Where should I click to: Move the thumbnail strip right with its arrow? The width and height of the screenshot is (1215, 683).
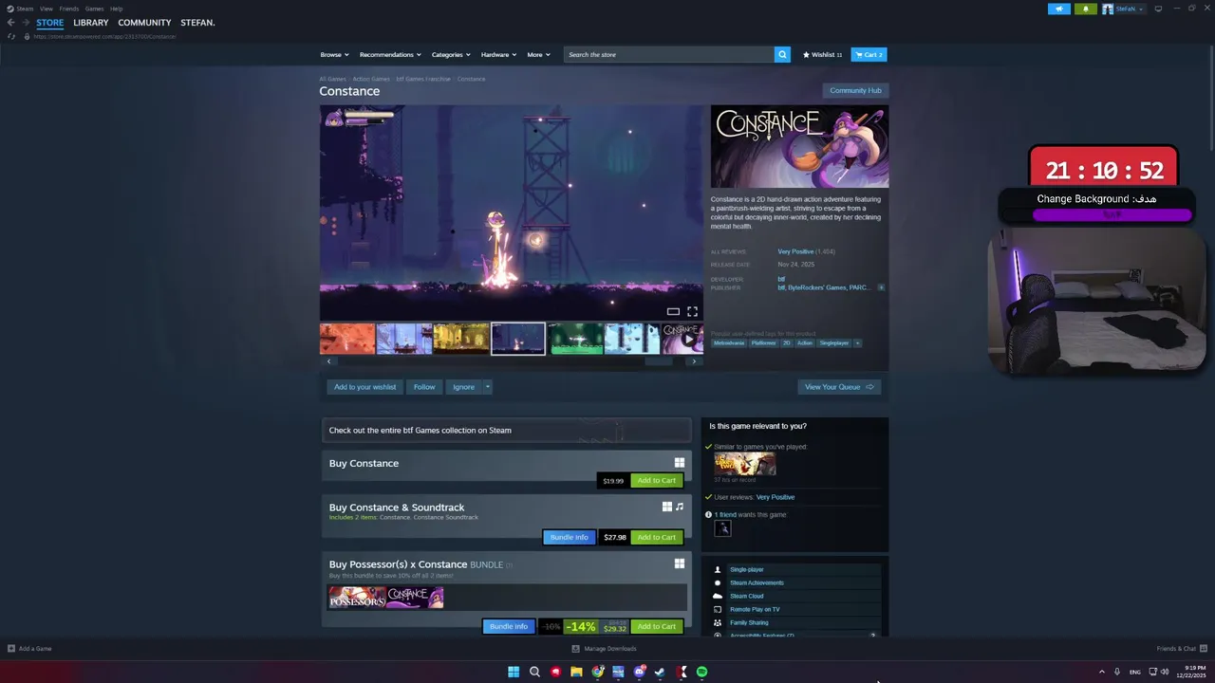(694, 361)
